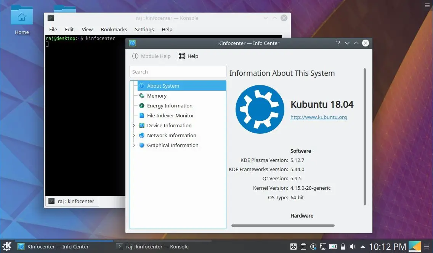Viewport: 433px width, 253px height.
Task: Open the battery status tray icon
Action: 333,247
